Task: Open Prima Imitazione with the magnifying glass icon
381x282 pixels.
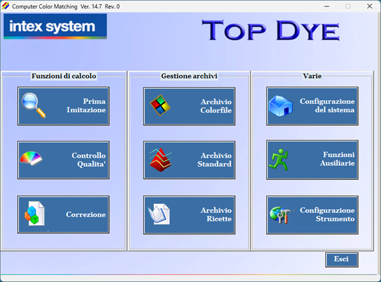Action: pos(63,106)
